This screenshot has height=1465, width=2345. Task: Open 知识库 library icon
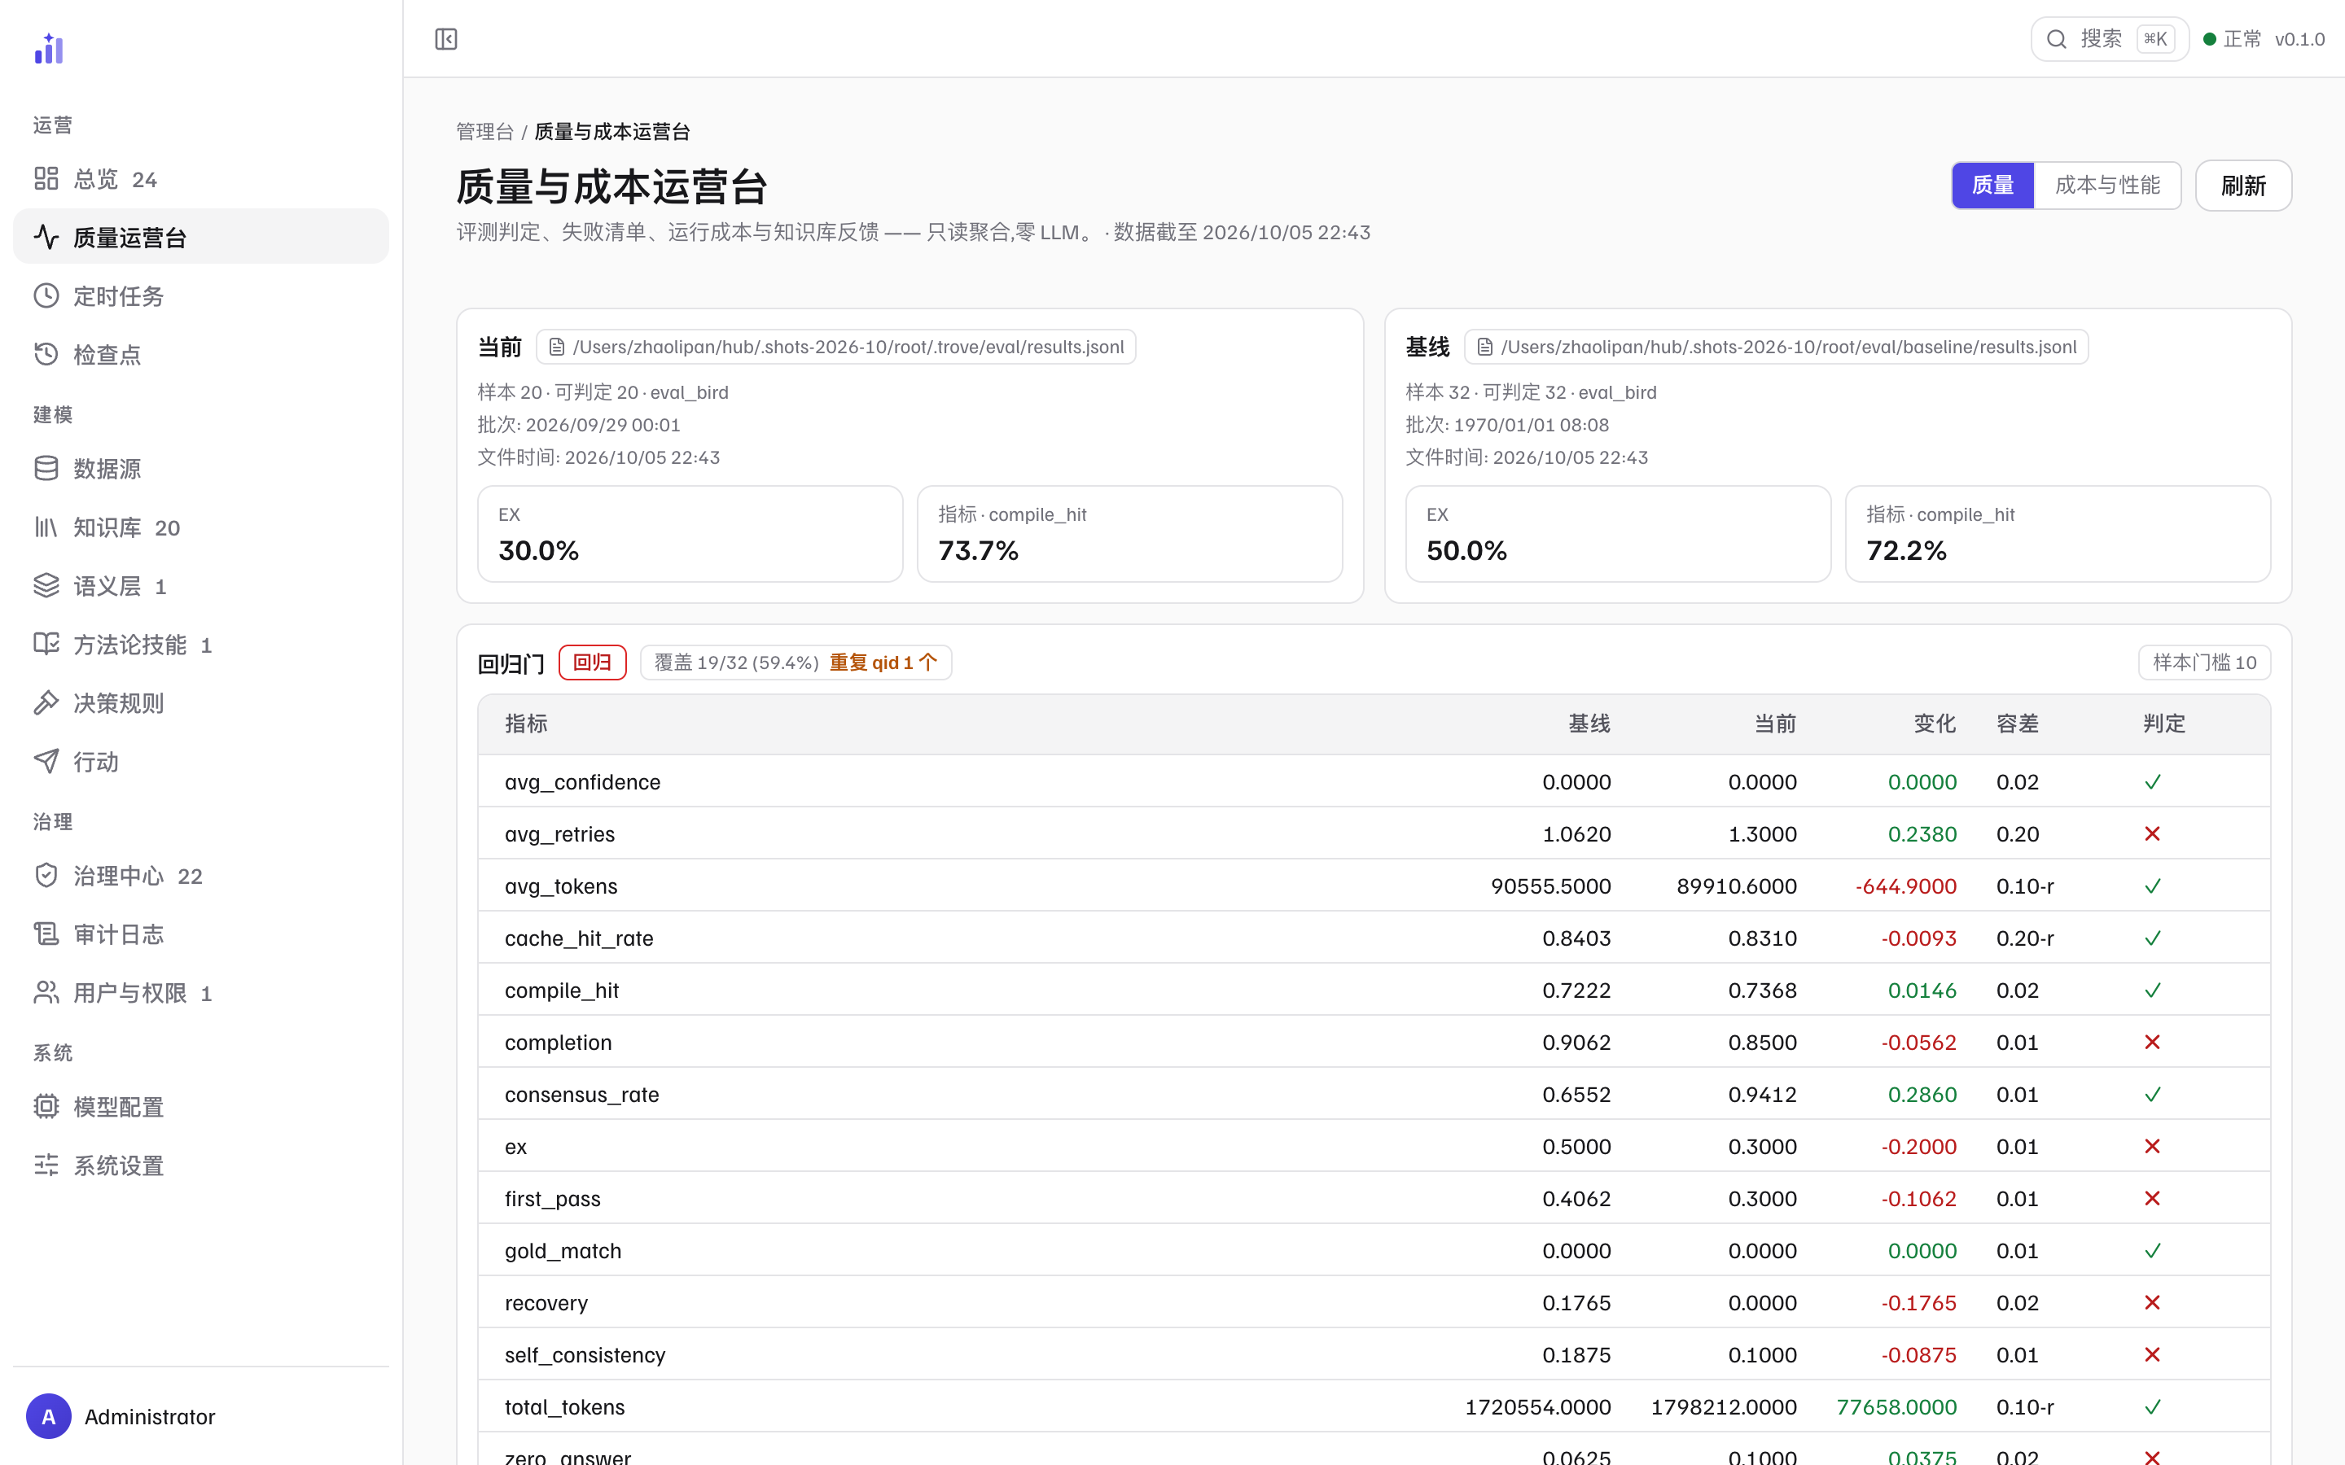point(46,527)
